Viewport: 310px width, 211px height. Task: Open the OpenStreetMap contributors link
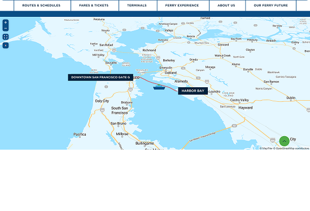coord(291,149)
